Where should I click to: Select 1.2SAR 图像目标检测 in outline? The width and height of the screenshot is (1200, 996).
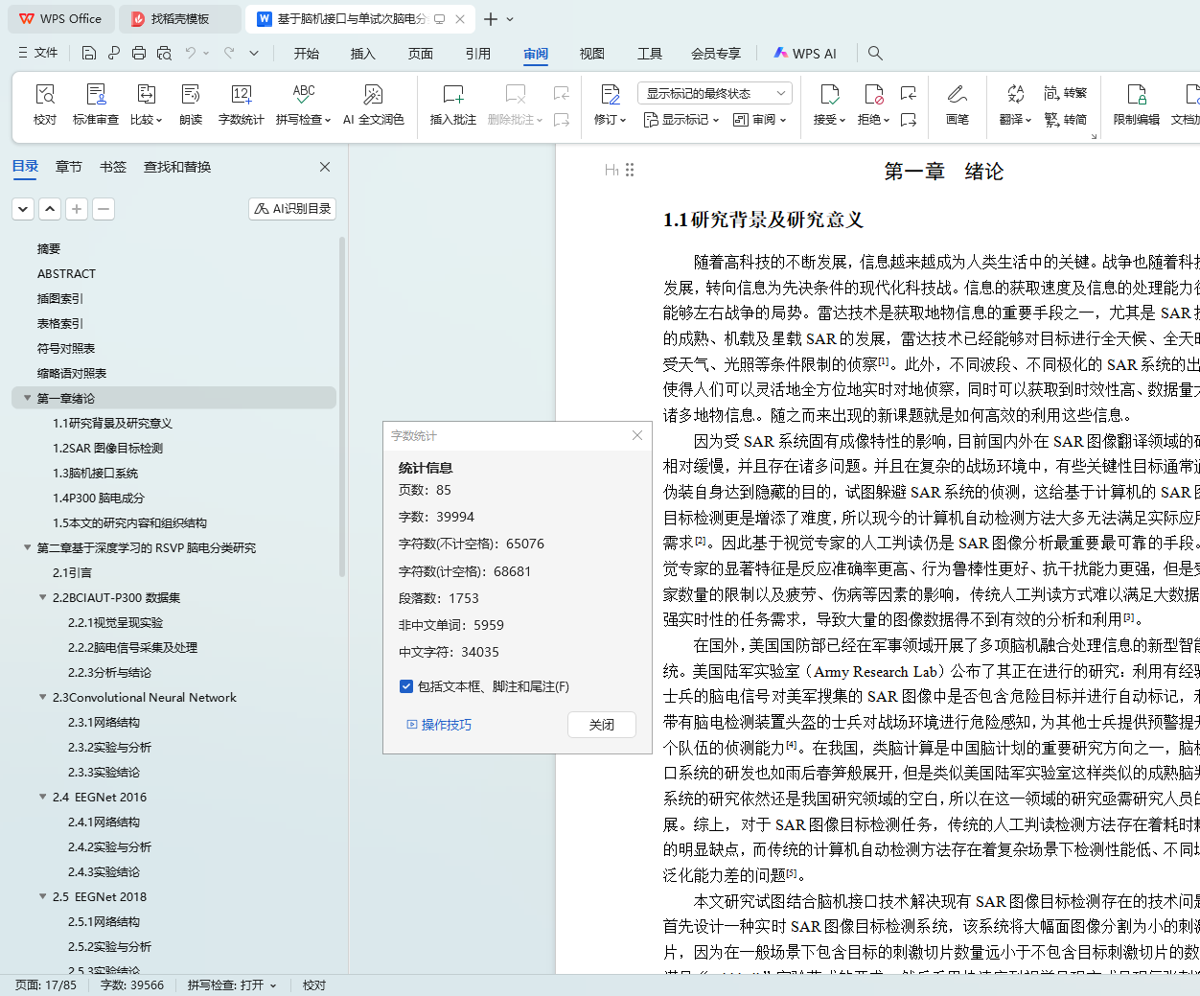(x=107, y=448)
